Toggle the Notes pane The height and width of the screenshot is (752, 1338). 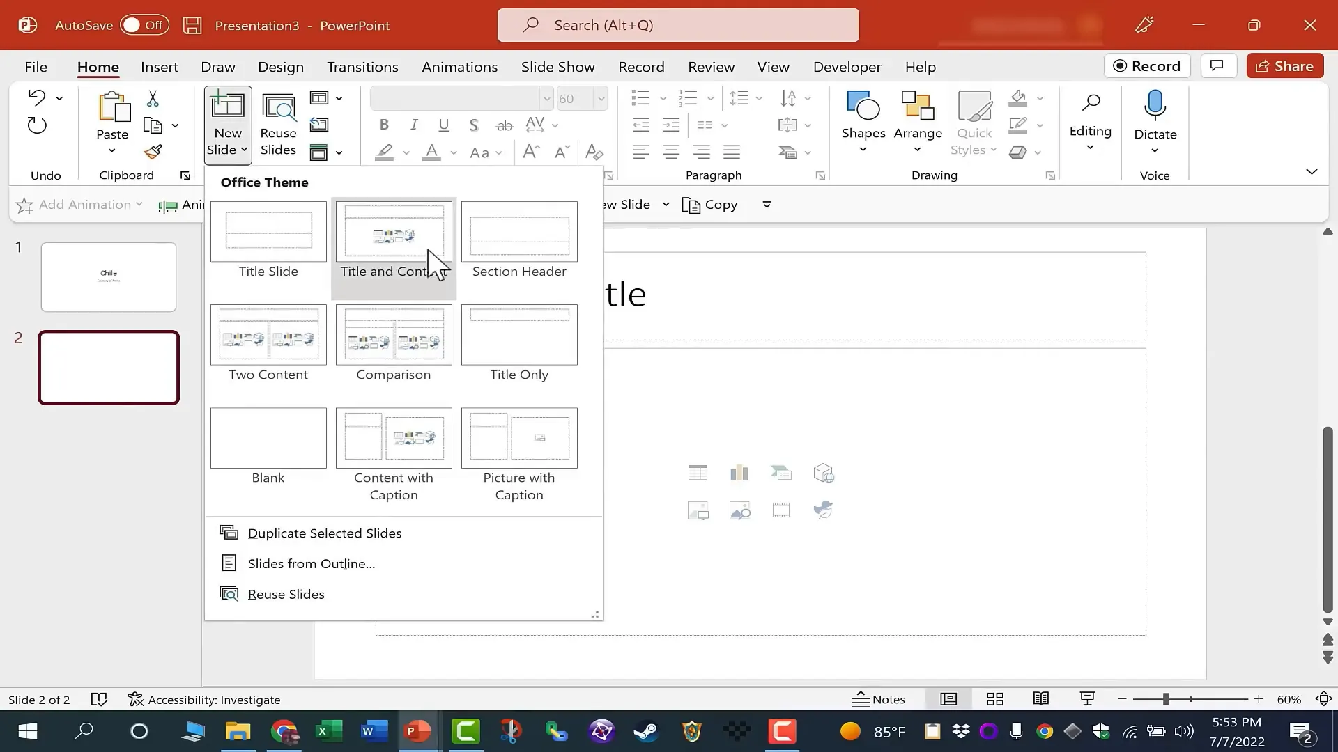point(879,699)
